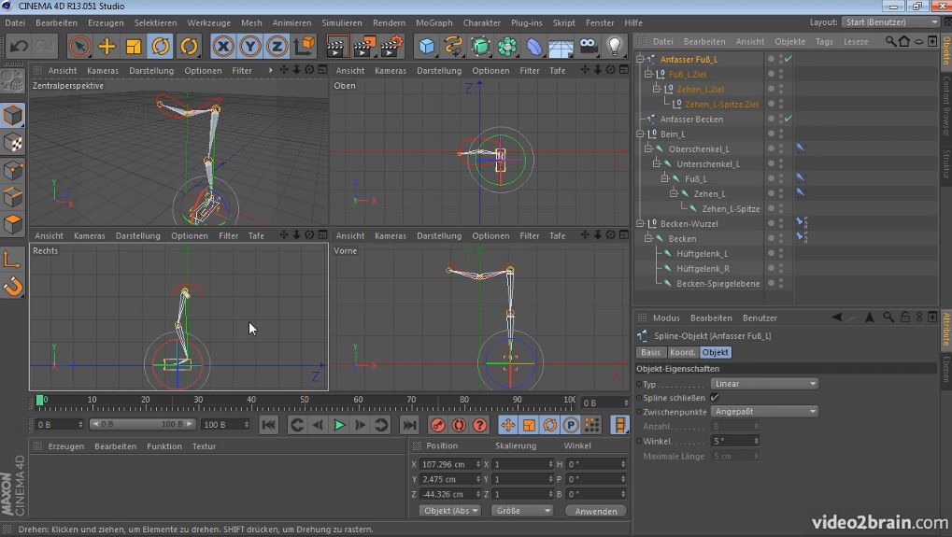Open the Layout dropdown
Image resolution: width=952 pixels, height=537 pixels.
pyautogui.click(x=890, y=21)
